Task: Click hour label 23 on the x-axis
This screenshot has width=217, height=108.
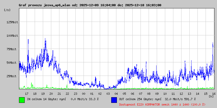Action: 76,94
